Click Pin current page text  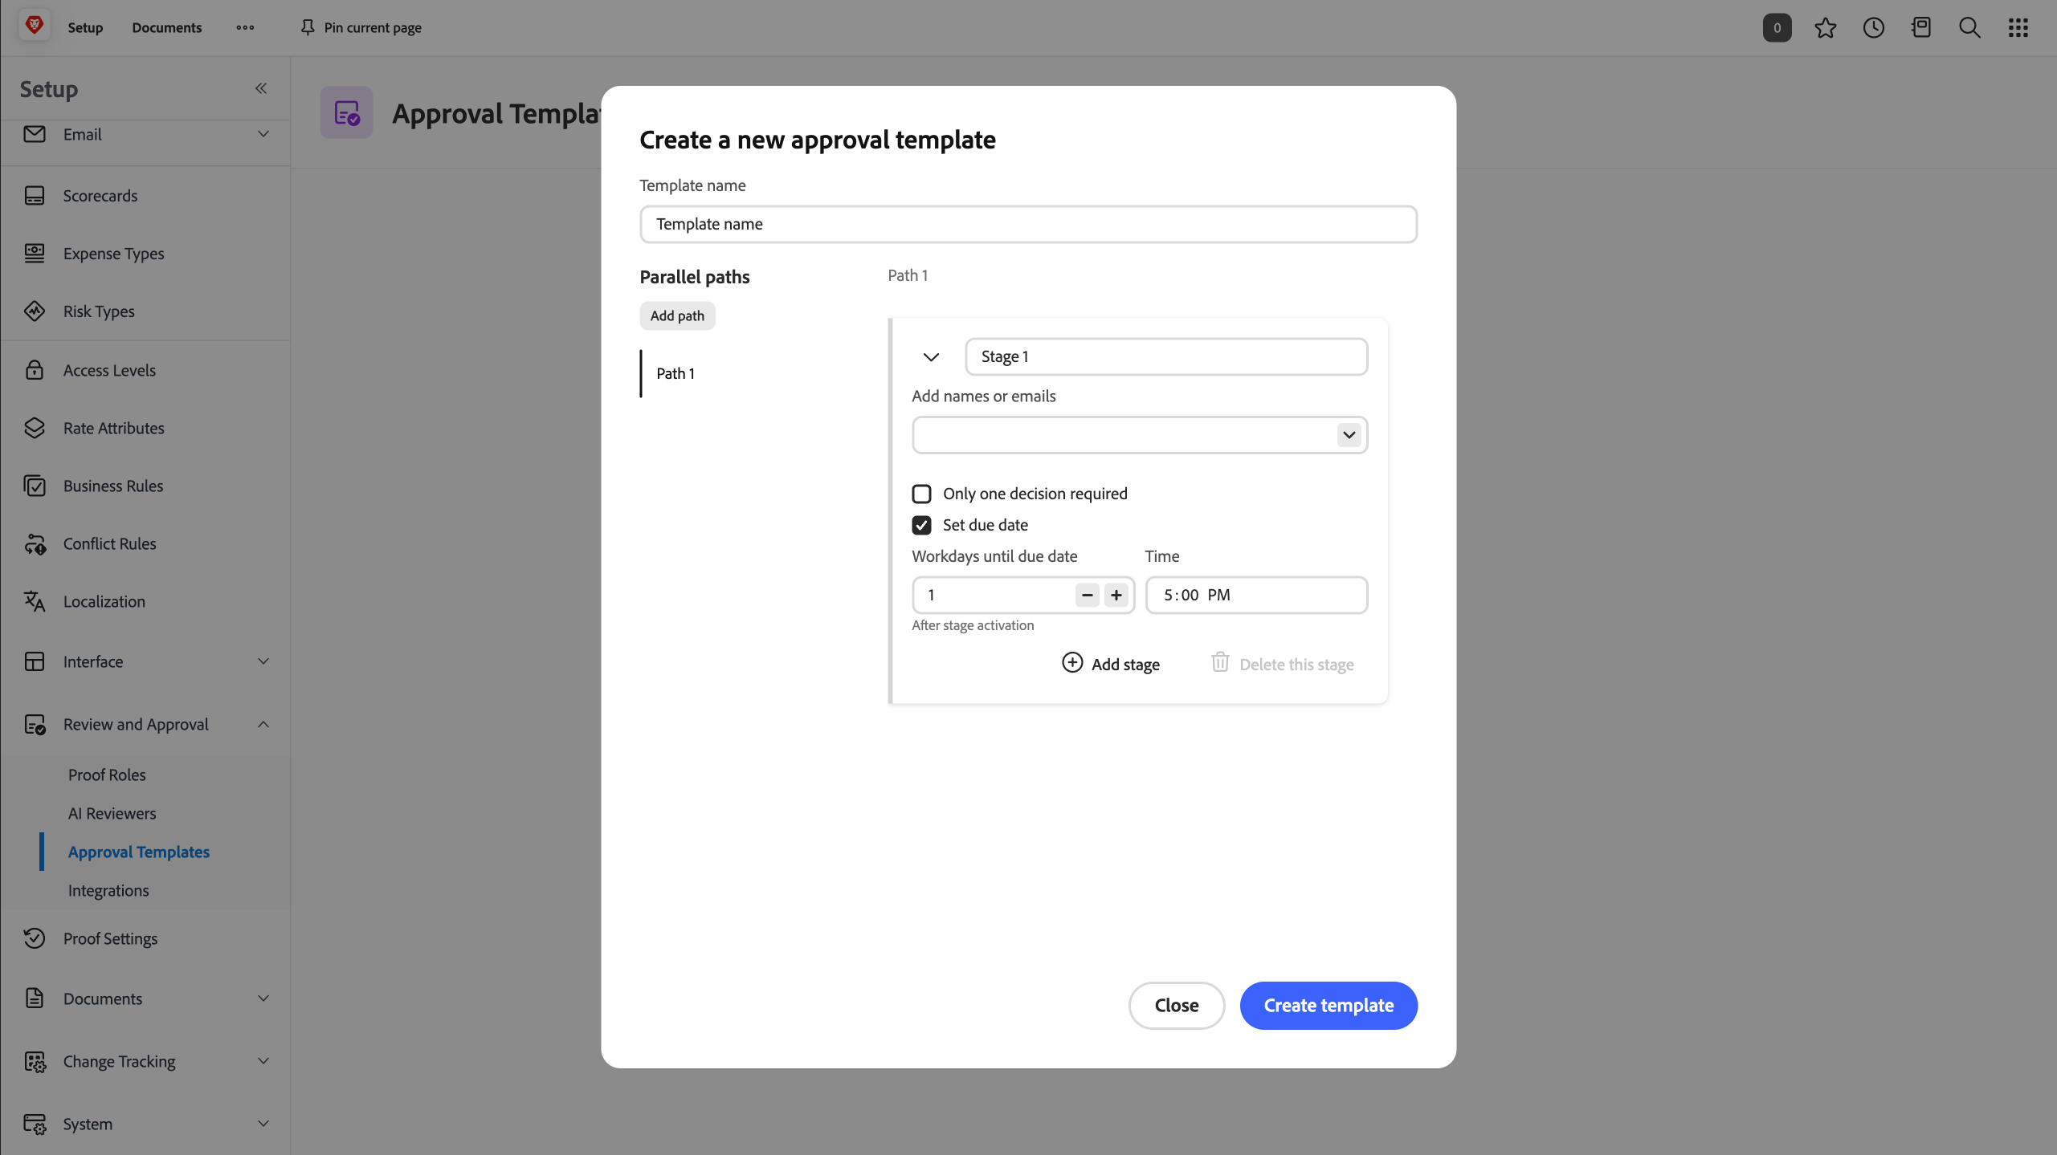click(373, 27)
